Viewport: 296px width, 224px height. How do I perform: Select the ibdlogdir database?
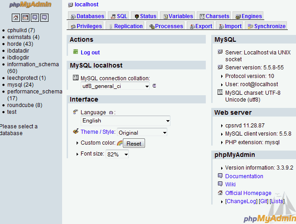coord(18,58)
